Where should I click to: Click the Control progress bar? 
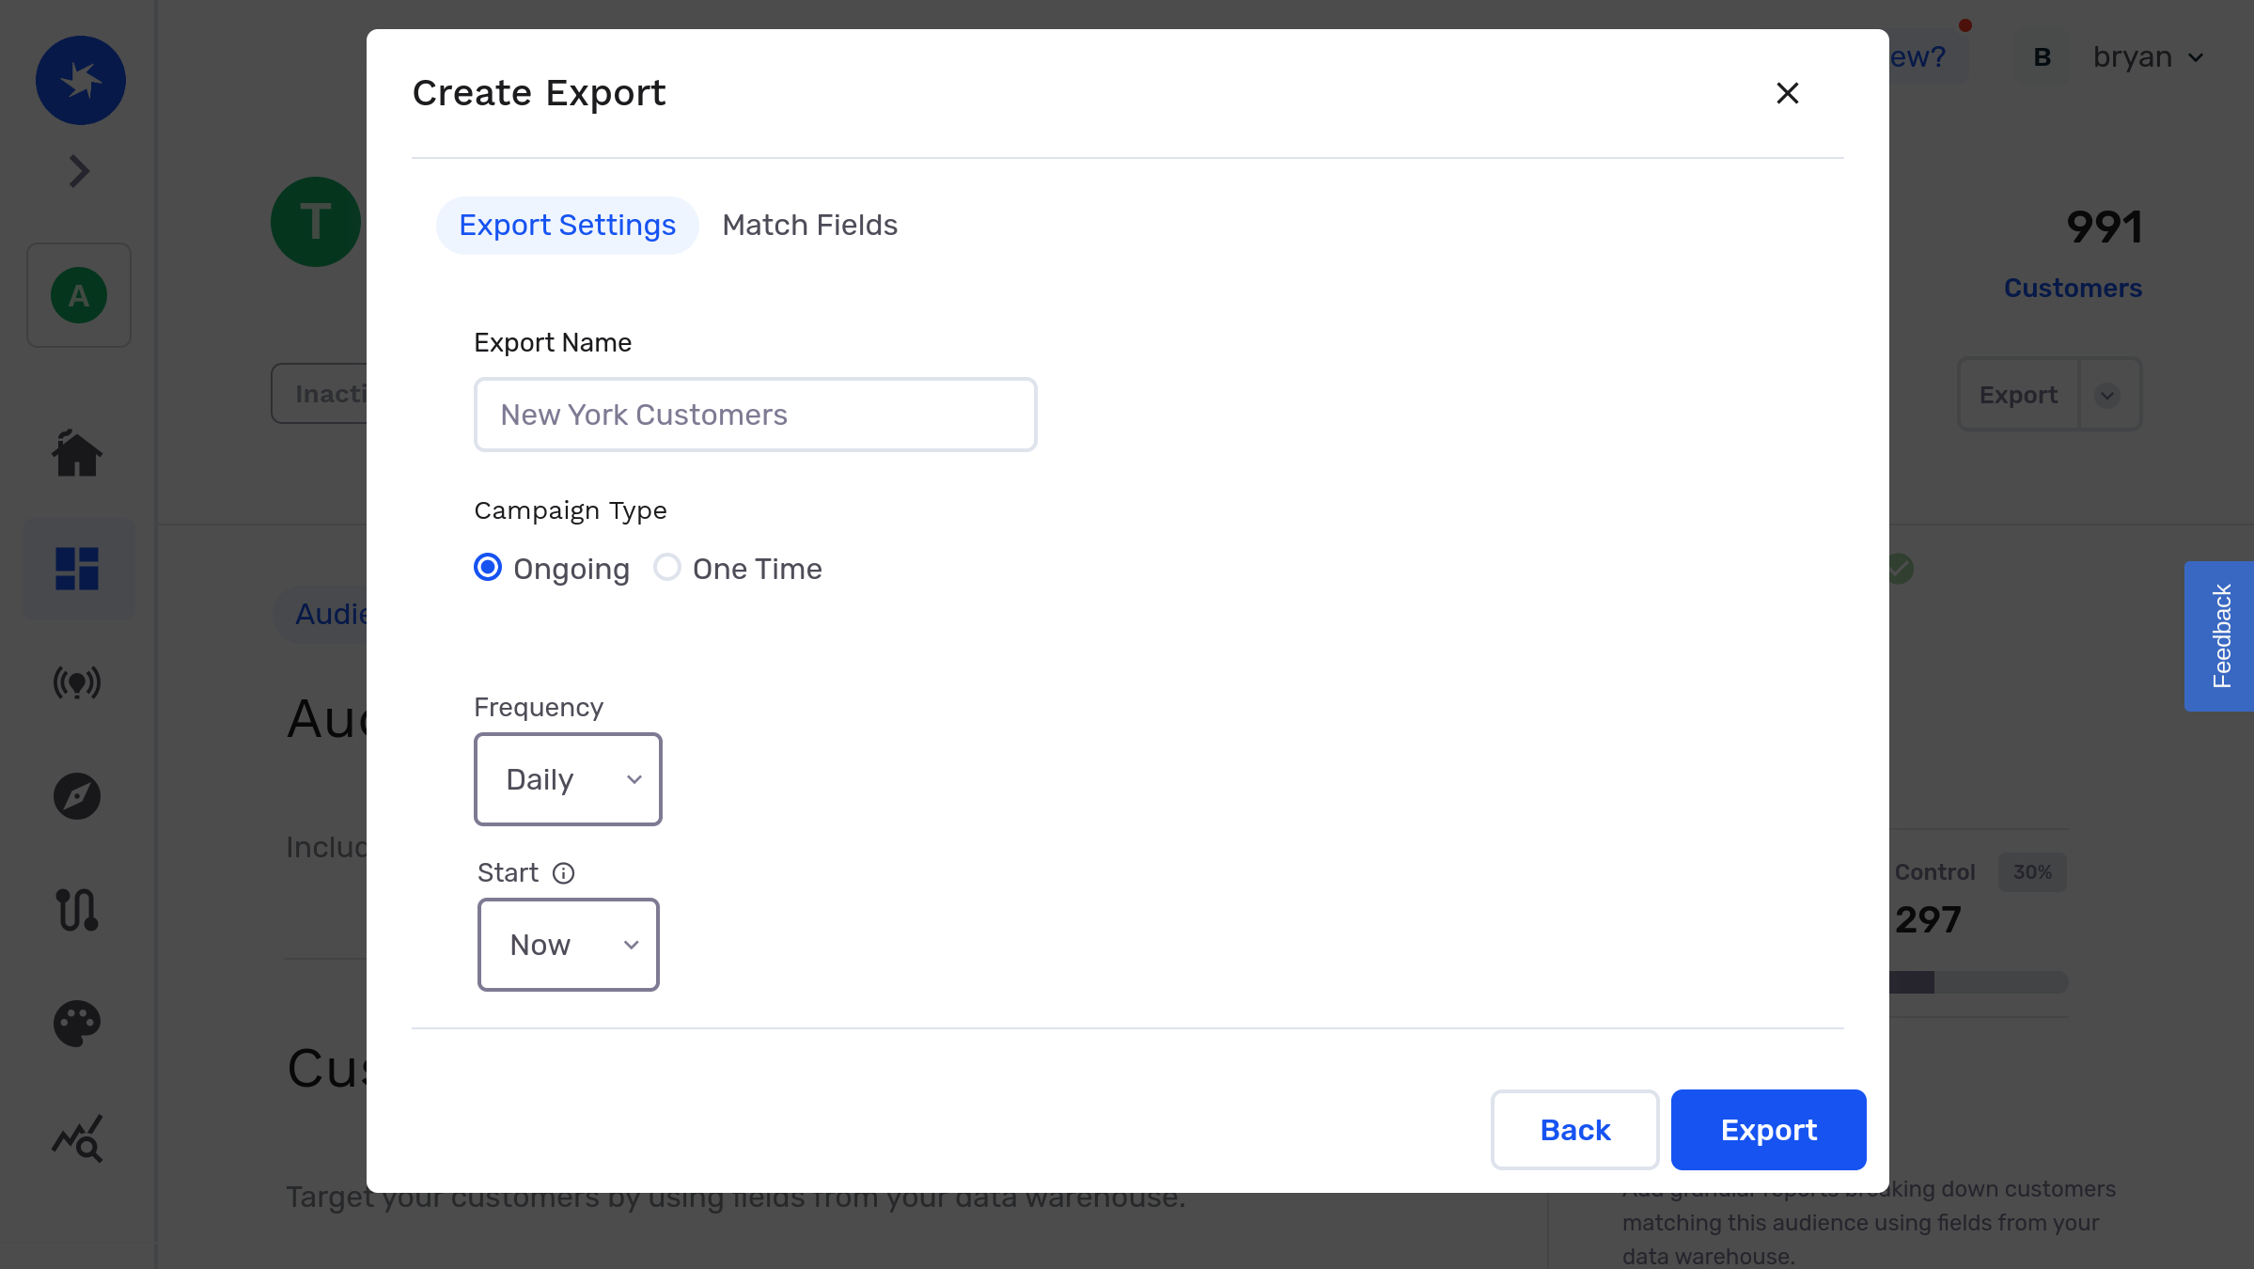[x=1979, y=982]
